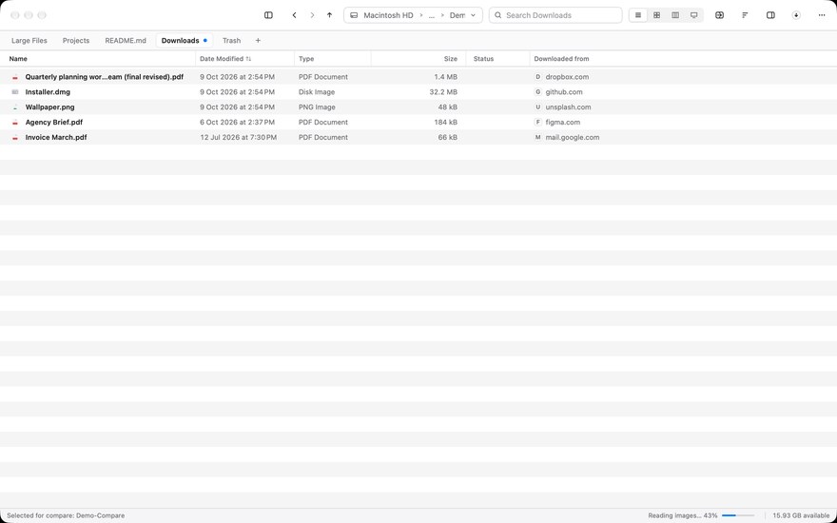
Task: Click the Disk Image type cell
Action: tap(317, 92)
